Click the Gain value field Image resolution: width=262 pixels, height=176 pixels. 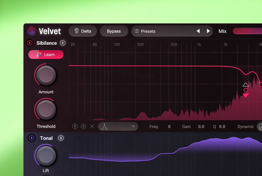coord(201,127)
